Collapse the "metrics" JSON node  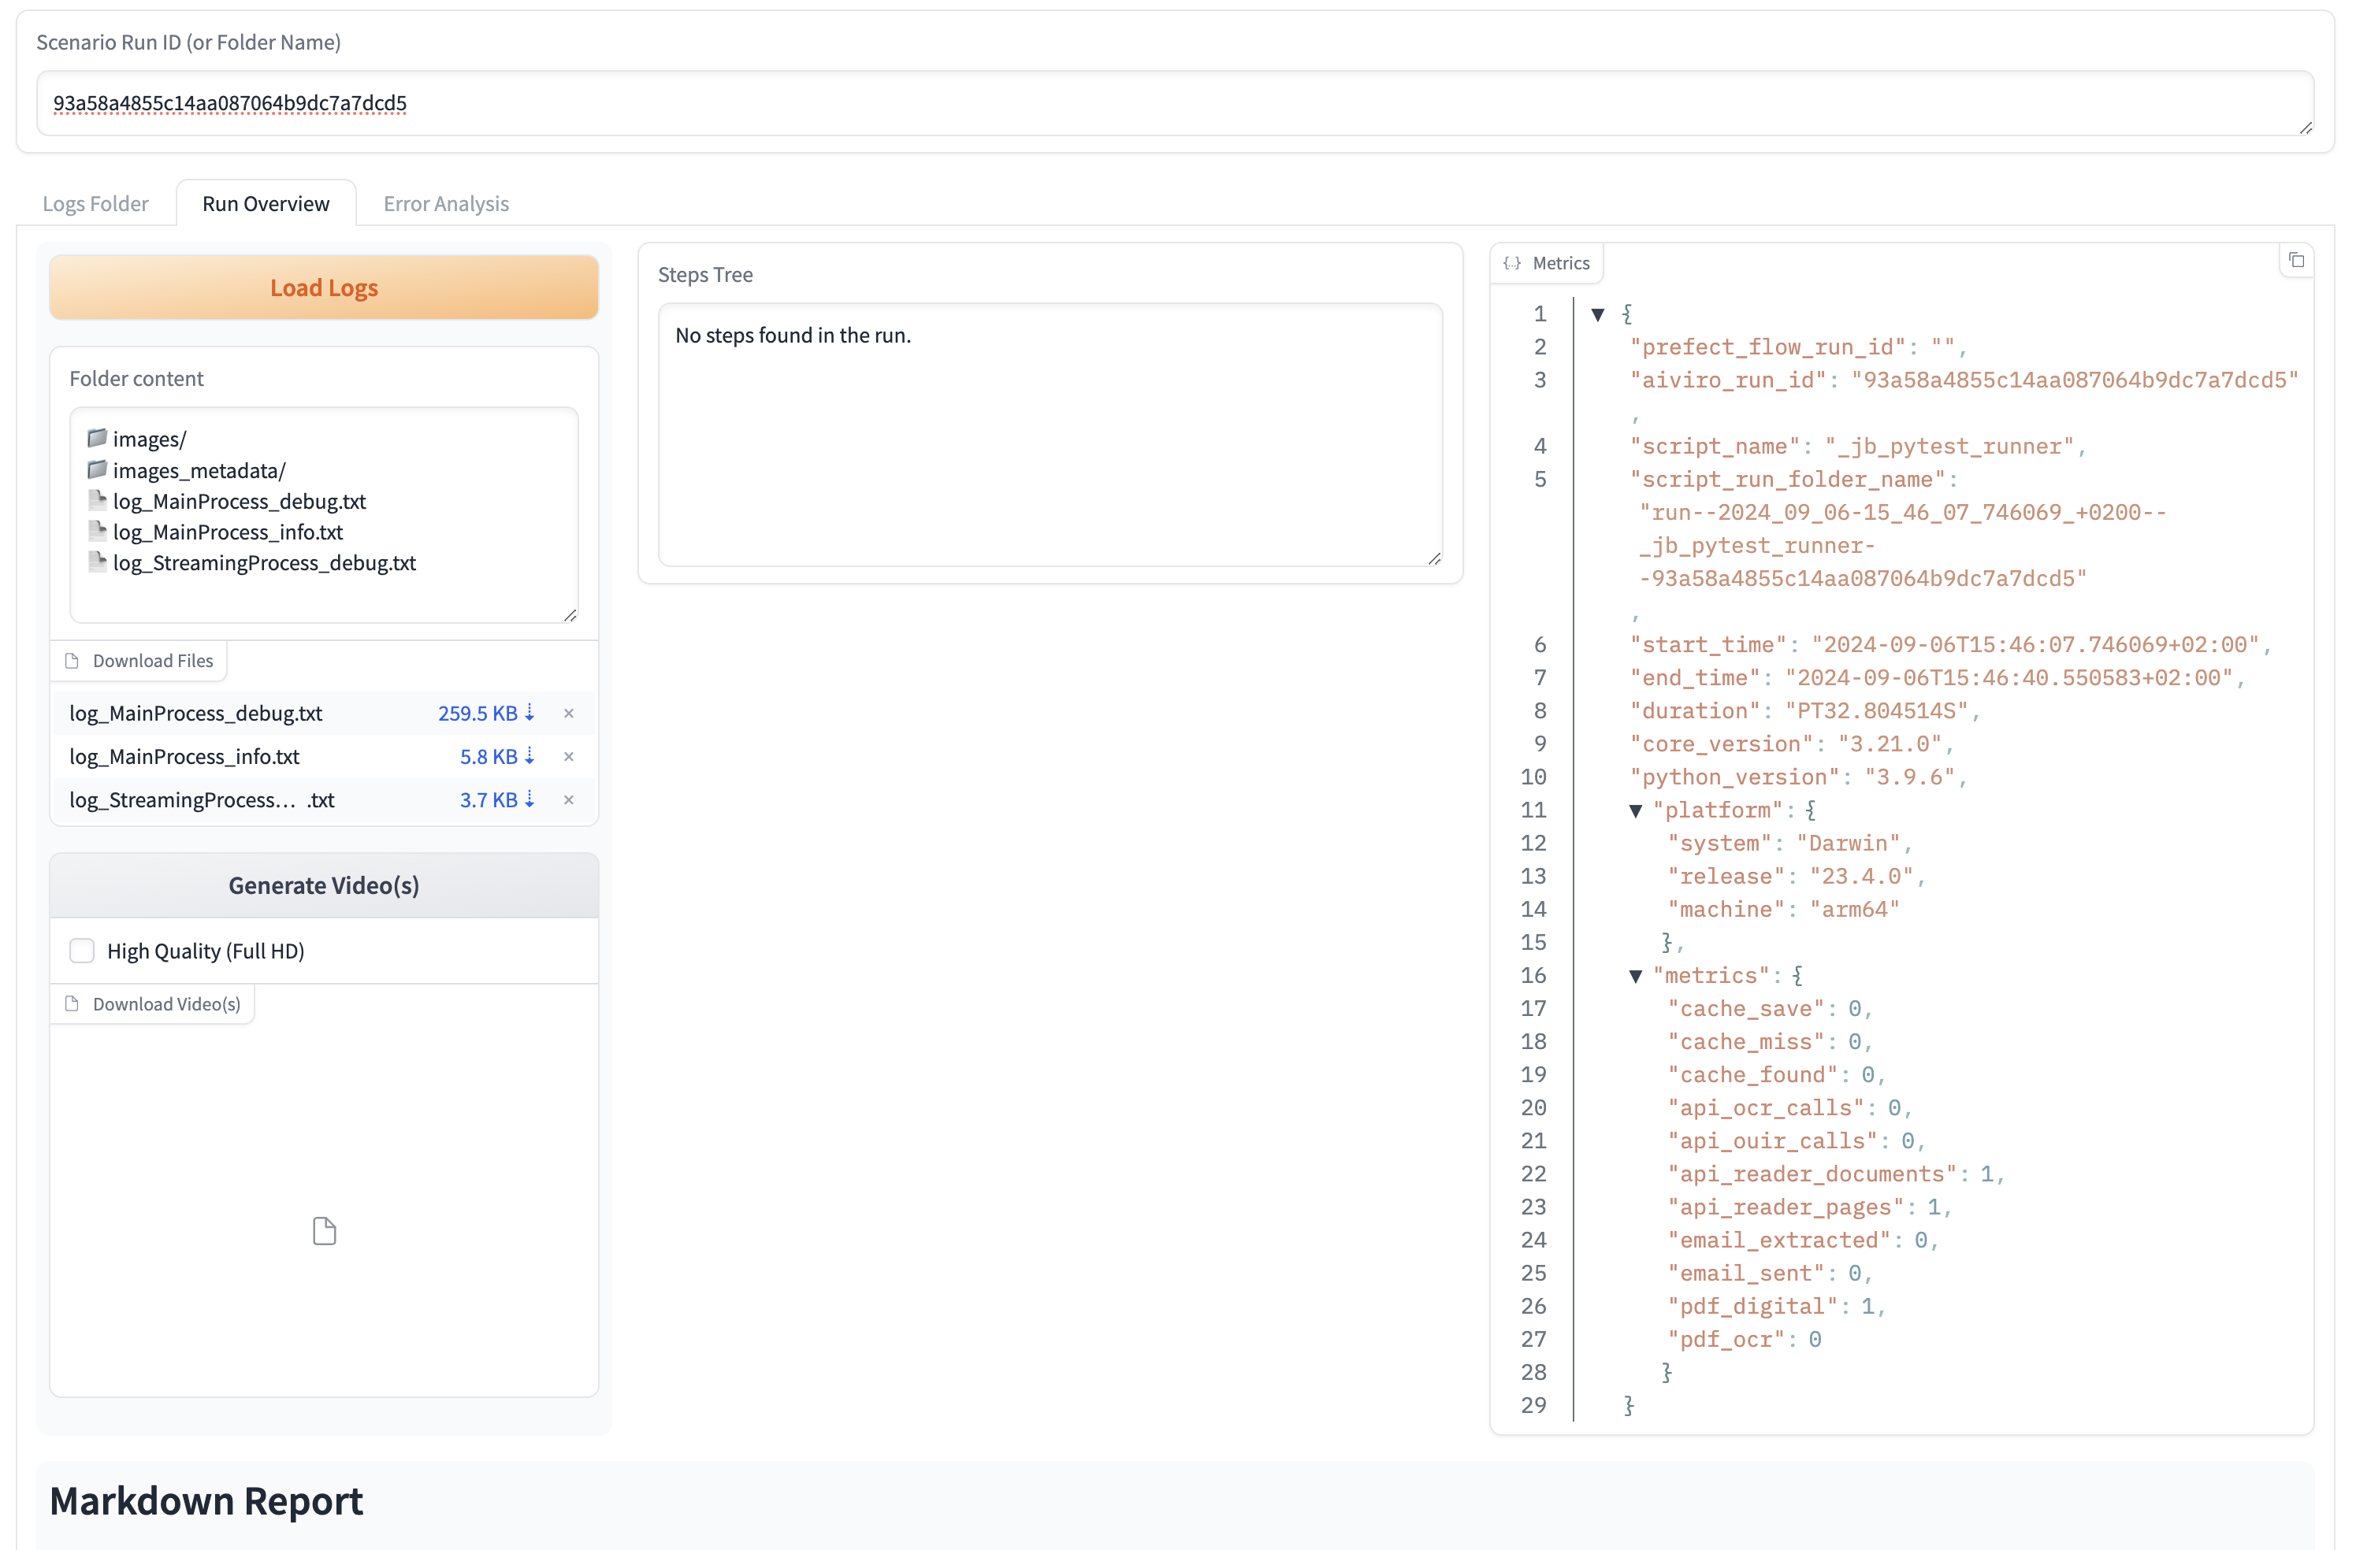[1635, 977]
